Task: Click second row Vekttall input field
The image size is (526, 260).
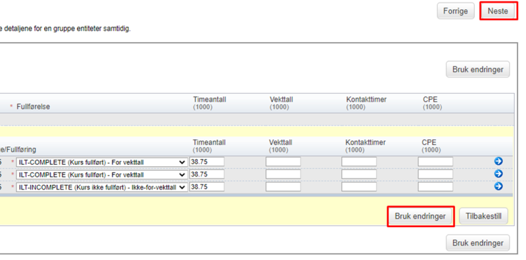Action: 283,175
